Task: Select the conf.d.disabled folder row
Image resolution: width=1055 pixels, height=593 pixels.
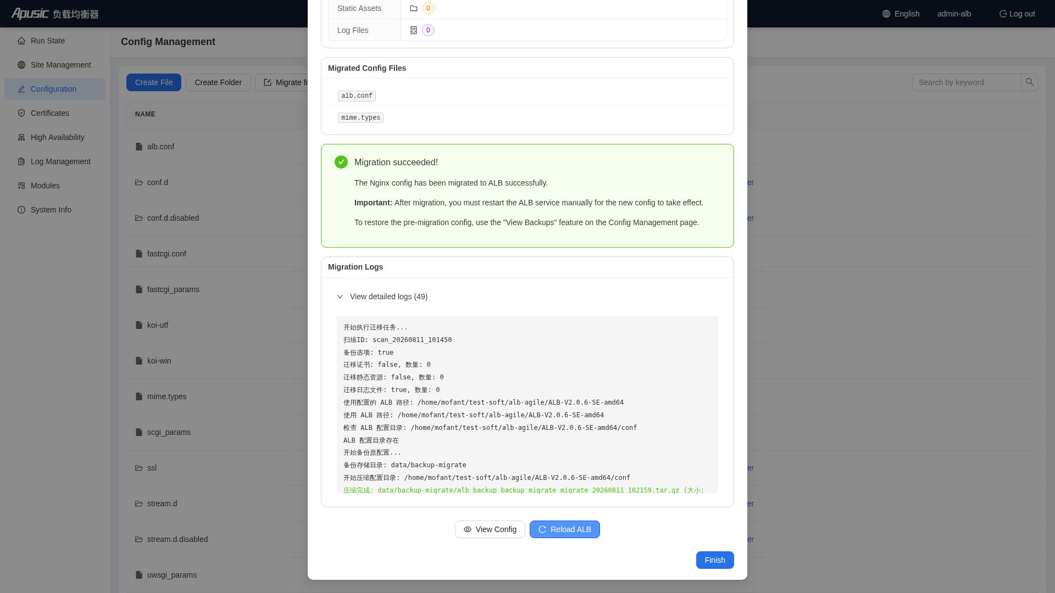Action: click(217, 218)
